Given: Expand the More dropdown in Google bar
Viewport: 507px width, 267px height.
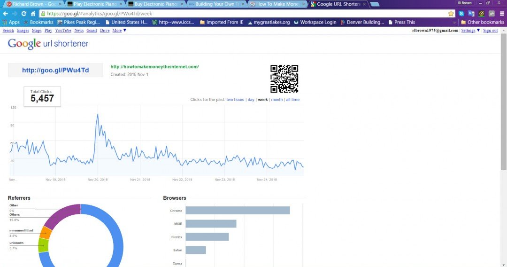Looking at the screenshot, I should [119, 31].
